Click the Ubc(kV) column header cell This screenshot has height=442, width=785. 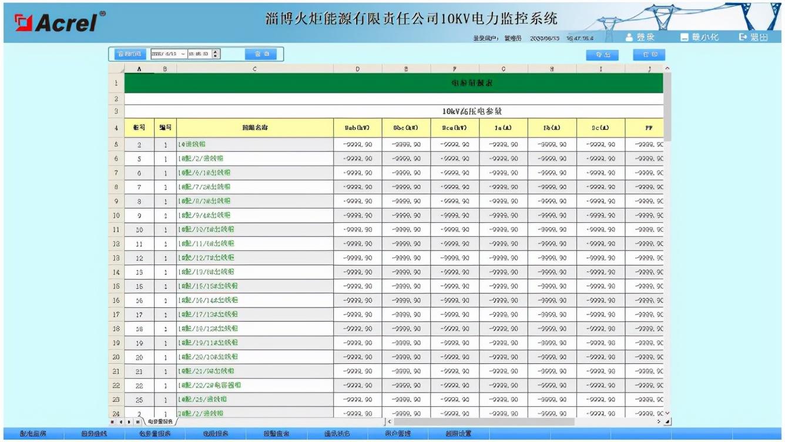(406, 127)
